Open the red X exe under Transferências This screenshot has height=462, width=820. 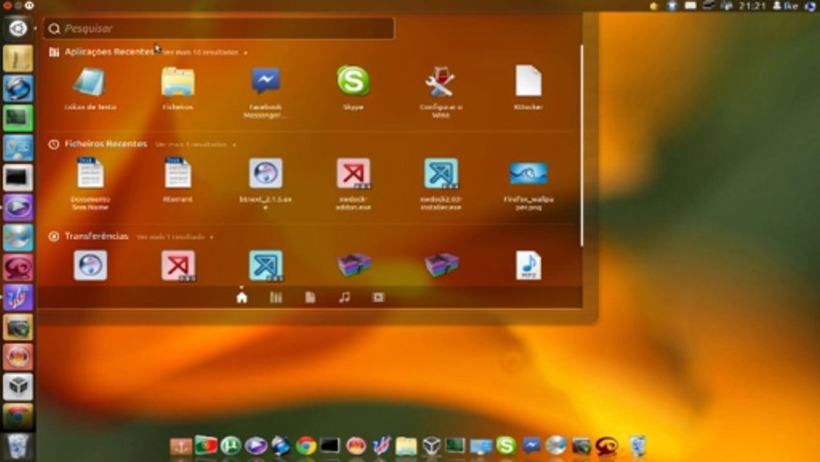(x=178, y=266)
